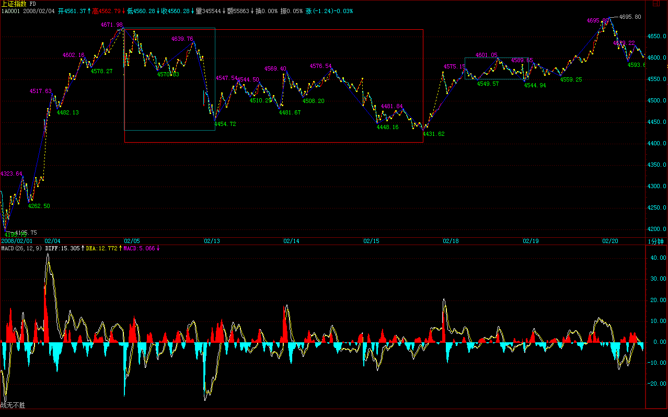Click the 4454.72 low price marker
This screenshot has width=668, height=417.
point(225,124)
